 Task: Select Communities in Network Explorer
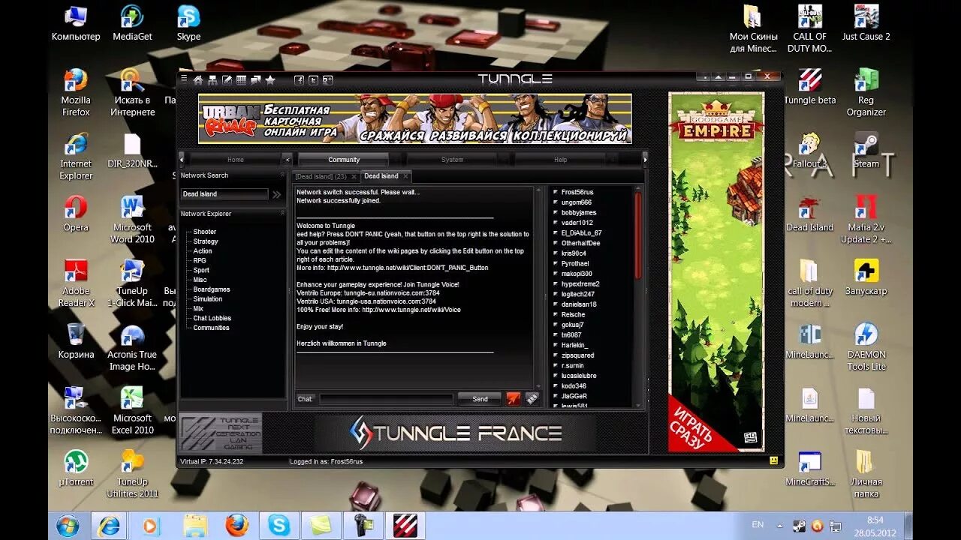tap(211, 328)
